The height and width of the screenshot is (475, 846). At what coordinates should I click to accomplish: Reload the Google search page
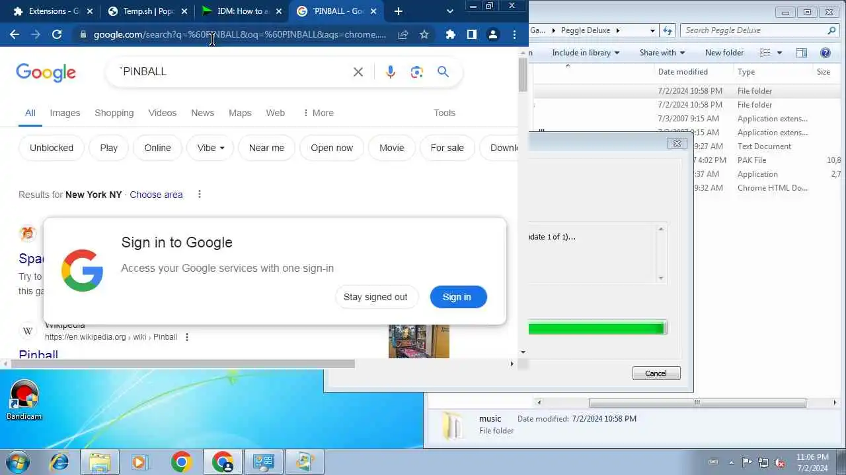pos(57,34)
